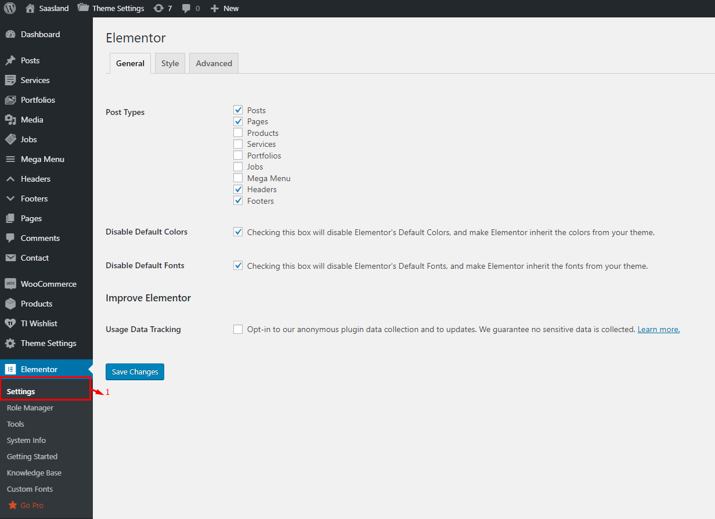Uncheck the Pages post type
715x519 pixels.
tap(238, 121)
